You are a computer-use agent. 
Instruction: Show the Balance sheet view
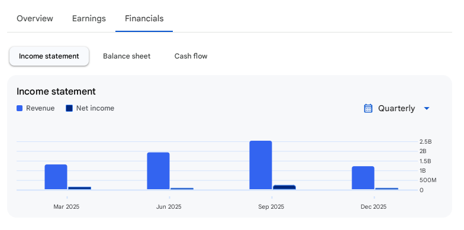pyautogui.click(x=127, y=56)
